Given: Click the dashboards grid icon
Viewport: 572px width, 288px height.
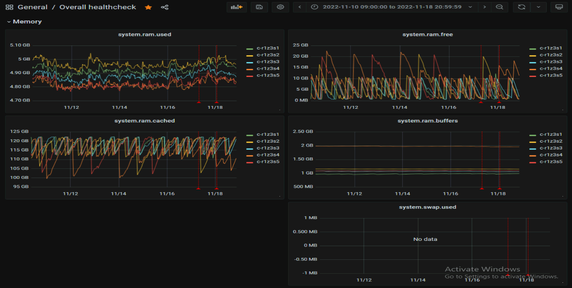Looking at the screenshot, I should point(9,7).
